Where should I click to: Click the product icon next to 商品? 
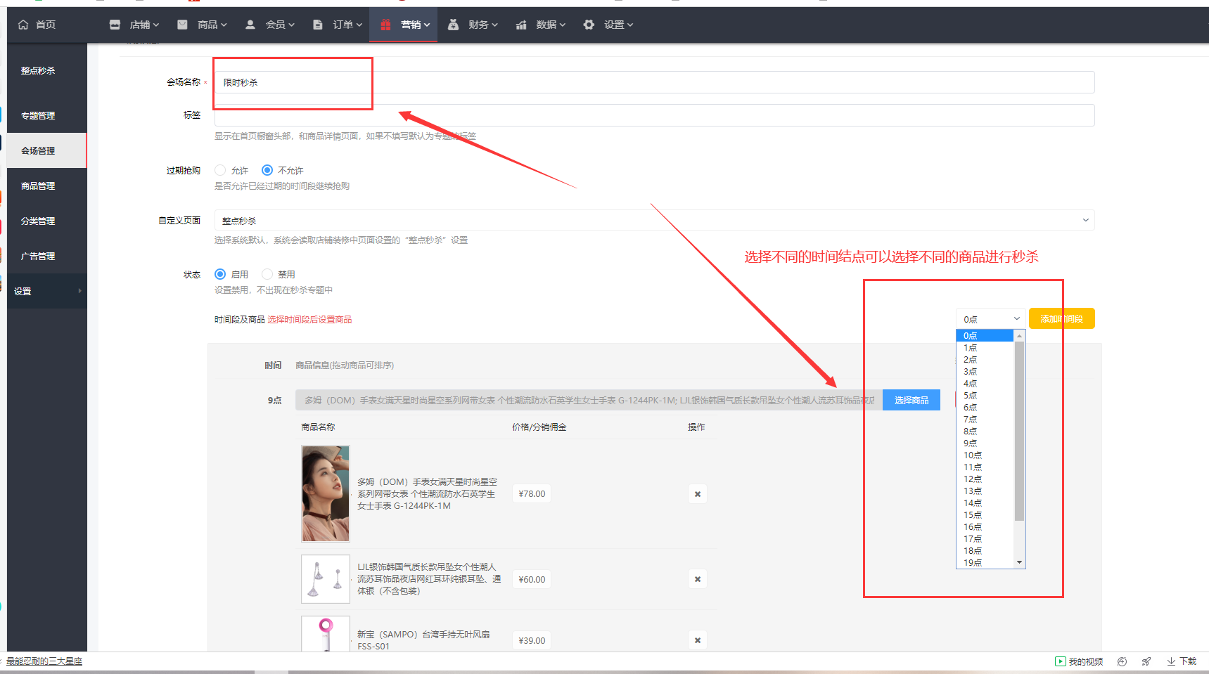[182, 25]
